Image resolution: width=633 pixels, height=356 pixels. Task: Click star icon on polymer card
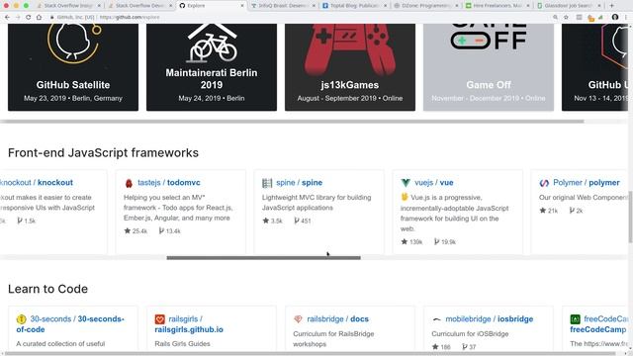(x=543, y=210)
